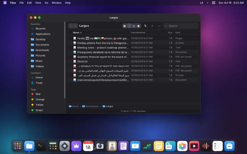Open the more actions ellipsis menu
247x154 pixels.
pyautogui.click(x=159, y=26)
